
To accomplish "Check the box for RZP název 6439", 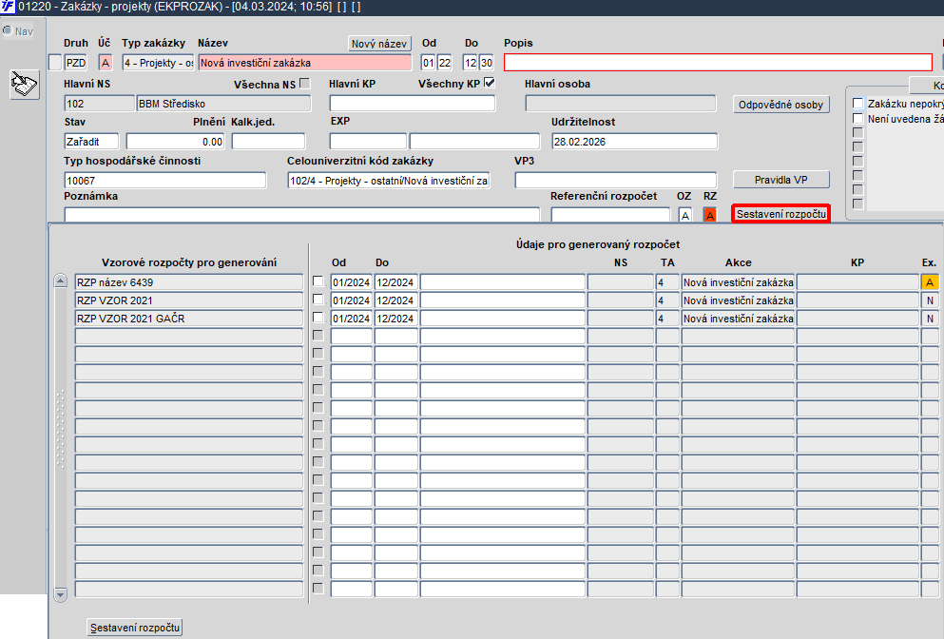I will [318, 281].
